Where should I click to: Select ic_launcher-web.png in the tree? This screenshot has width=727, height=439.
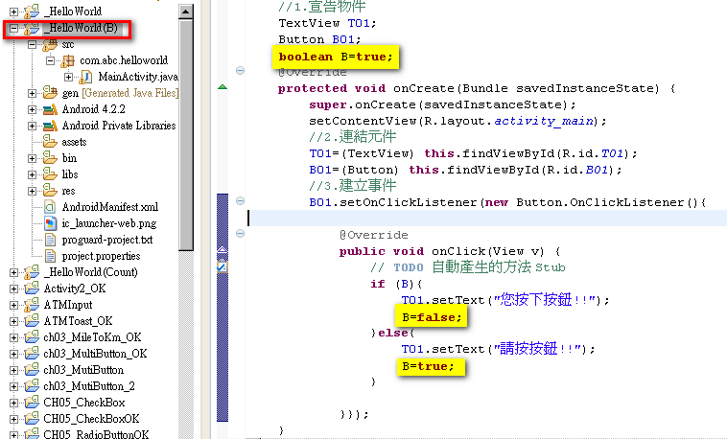[x=109, y=223]
